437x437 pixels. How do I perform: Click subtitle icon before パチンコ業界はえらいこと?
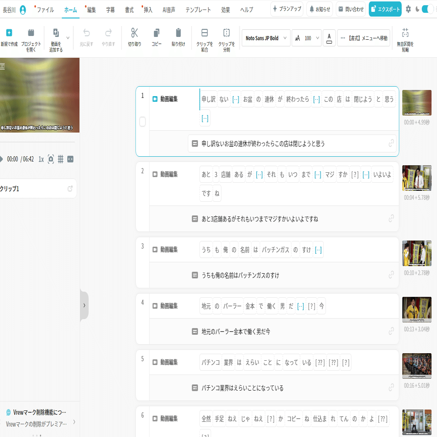[x=195, y=388]
